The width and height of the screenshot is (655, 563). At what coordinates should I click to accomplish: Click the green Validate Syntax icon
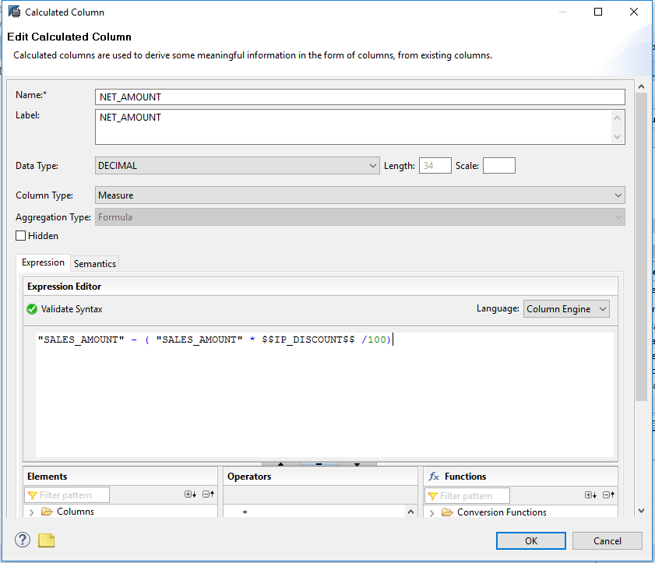pos(32,308)
